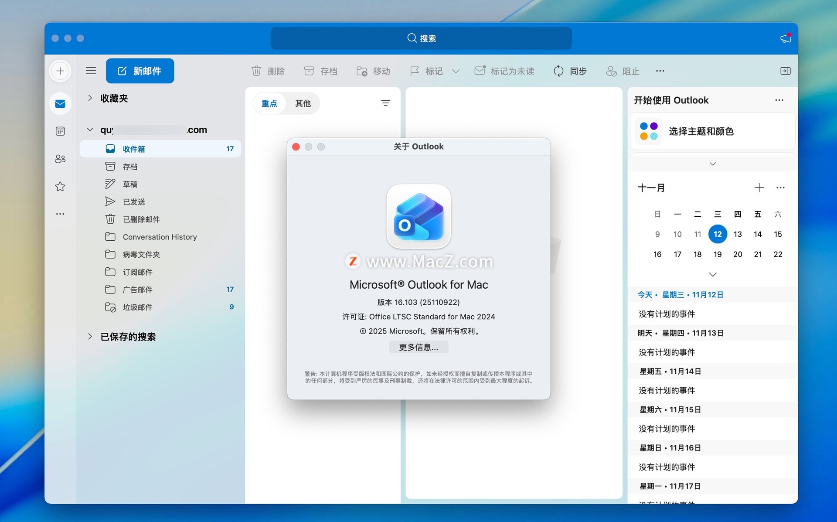The height and width of the screenshot is (522, 837).
Task: Collapse the account folder tree
Action: pyautogui.click(x=90, y=130)
